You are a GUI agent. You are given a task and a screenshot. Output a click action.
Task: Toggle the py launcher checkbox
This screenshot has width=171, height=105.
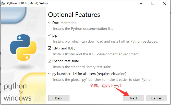[x=50, y=74]
